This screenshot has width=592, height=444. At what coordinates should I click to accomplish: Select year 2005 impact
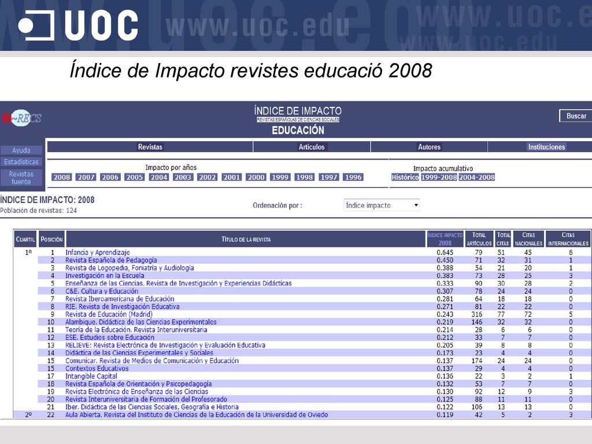[134, 177]
